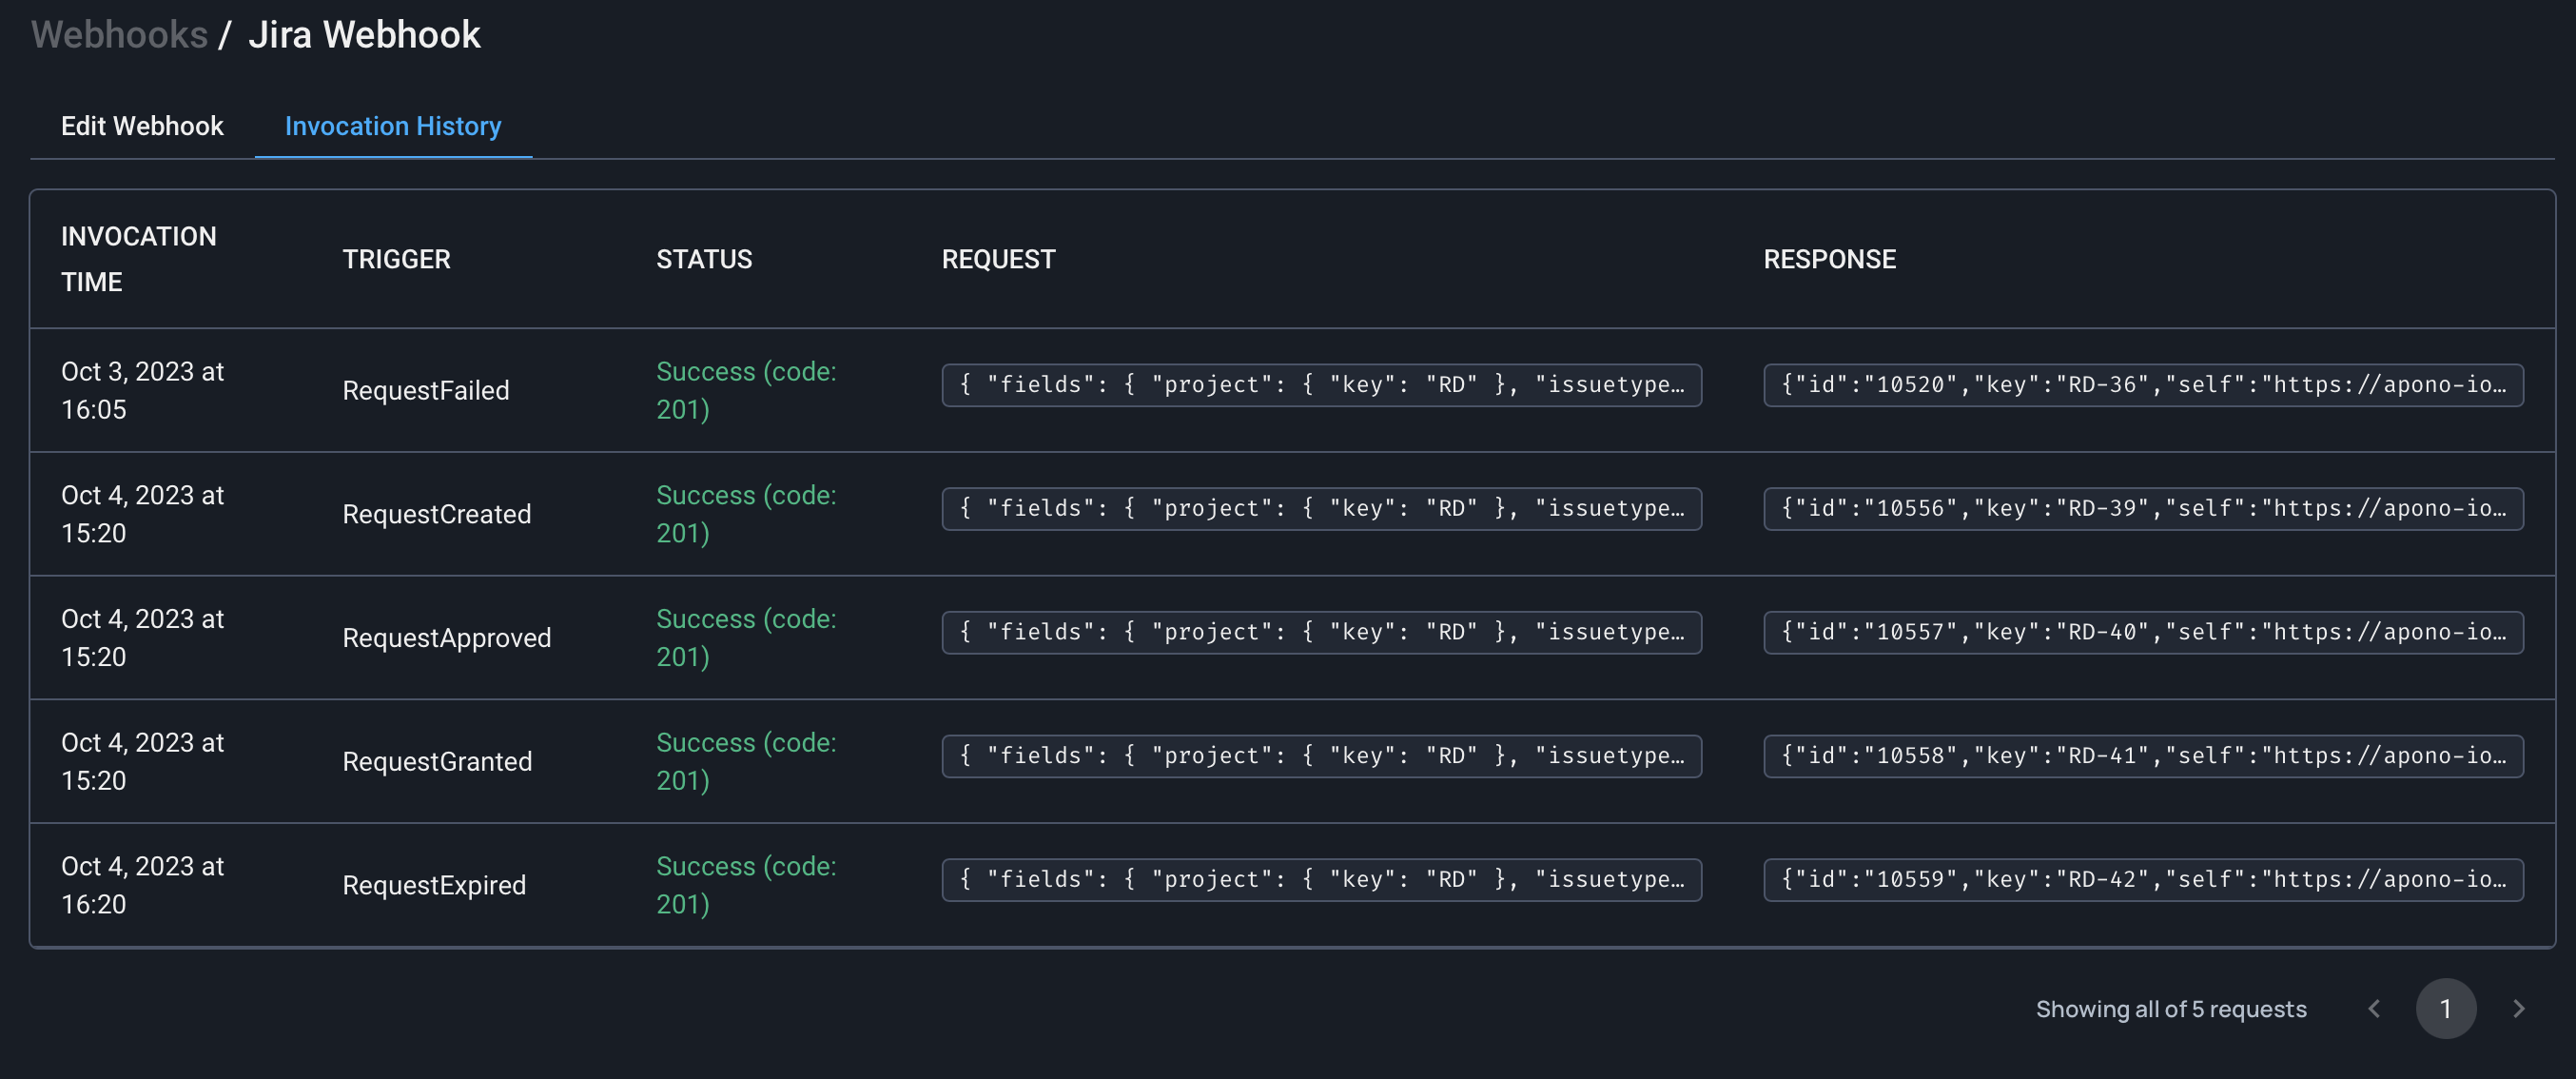Open RequestFailed request payload box
The image size is (2576, 1079).
point(1321,385)
